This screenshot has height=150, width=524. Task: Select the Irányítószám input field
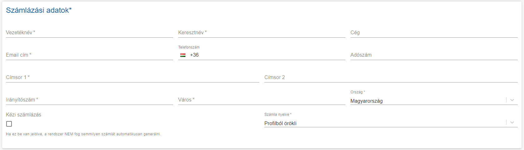[x=90, y=100]
